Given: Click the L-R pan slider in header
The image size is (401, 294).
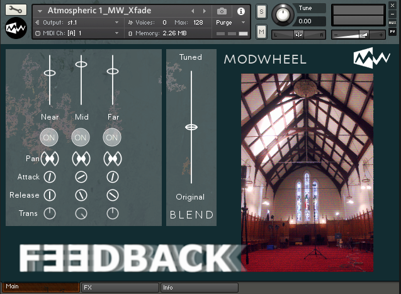Looking at the screenshot, I should [298, 35].
